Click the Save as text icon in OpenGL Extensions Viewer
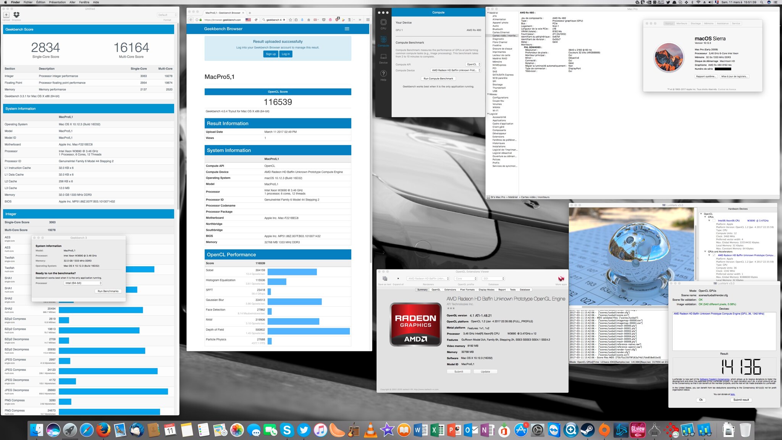The width and height of the screenshot is (782, 440). [x=385, y=278]
